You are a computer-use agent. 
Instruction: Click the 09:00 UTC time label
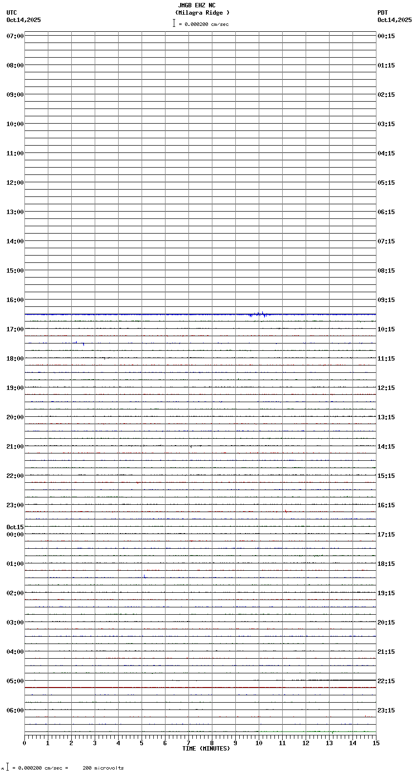pos(15,95)
